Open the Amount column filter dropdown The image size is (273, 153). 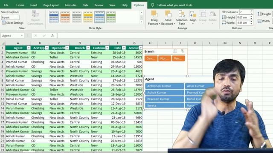point(140,48)
